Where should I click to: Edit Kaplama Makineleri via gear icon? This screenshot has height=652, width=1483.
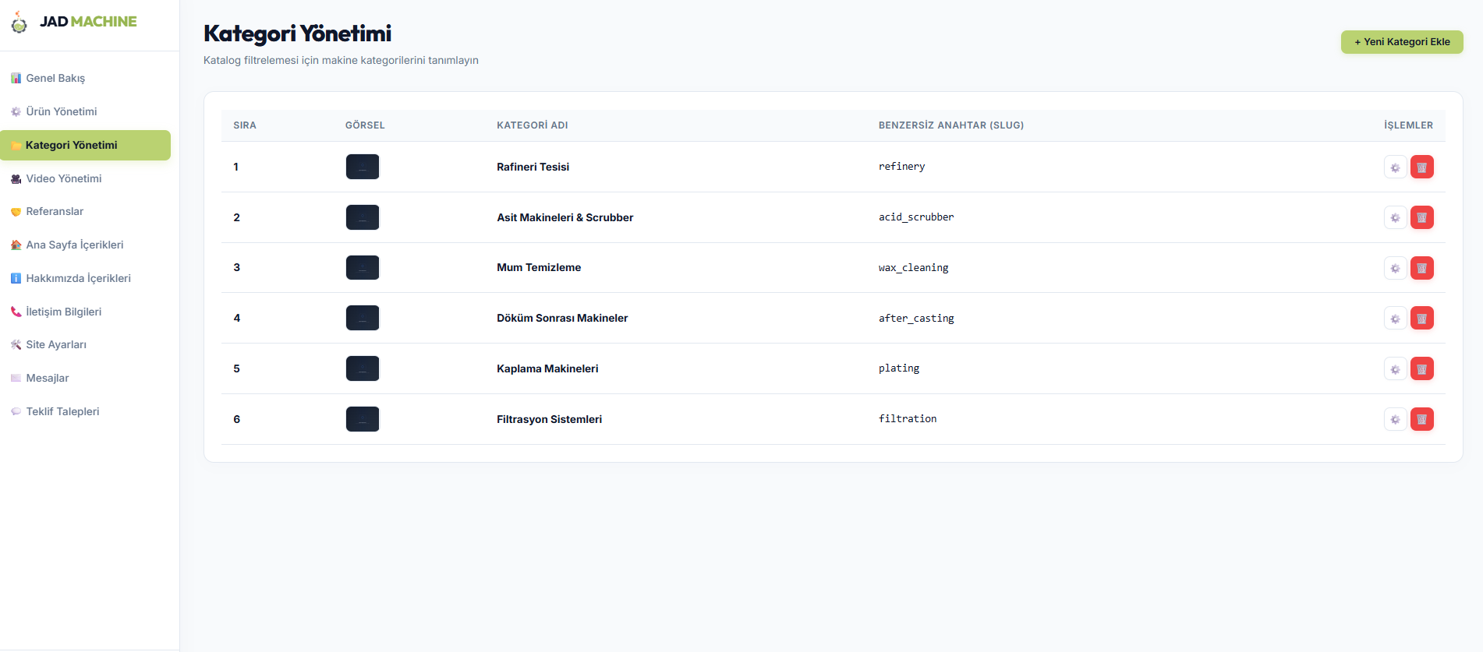(1395, 369)
